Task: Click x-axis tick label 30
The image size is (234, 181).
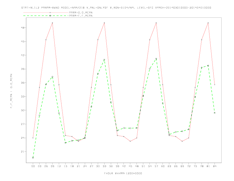Action: (x=98, y=166)
